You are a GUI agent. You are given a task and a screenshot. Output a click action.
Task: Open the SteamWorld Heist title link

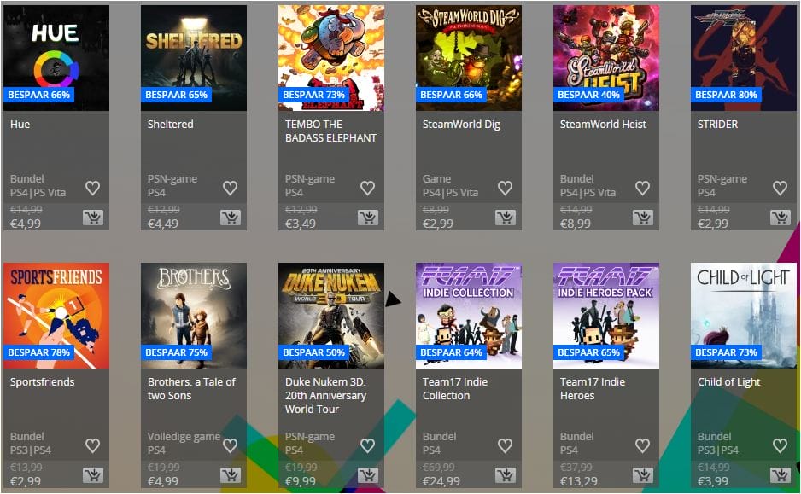click(x=603, y=124)
